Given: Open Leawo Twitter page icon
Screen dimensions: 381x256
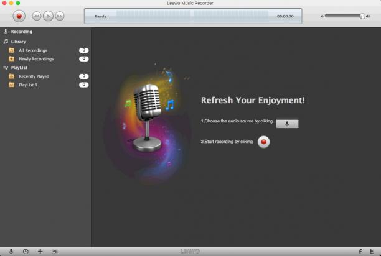Looking at the screenshot, I should pos(372,252).
